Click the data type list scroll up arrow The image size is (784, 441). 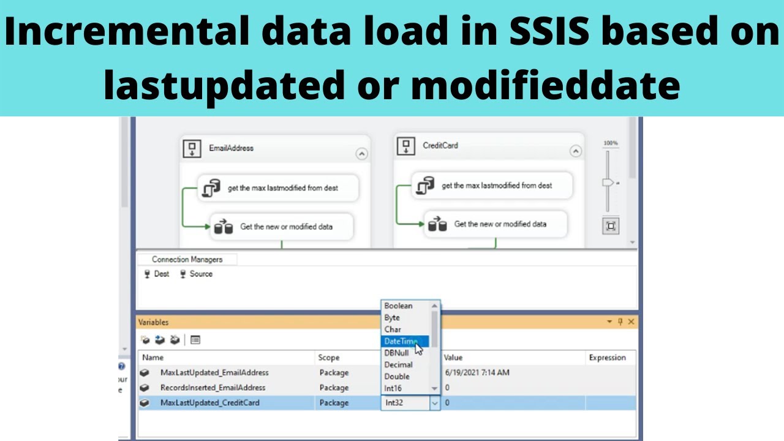(x=435, y=305)
